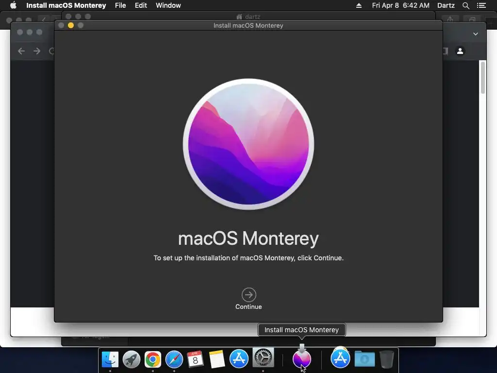The image size is (497, 373).
Task: Expand the chevron in browser title bar
Action: point(476,34)
